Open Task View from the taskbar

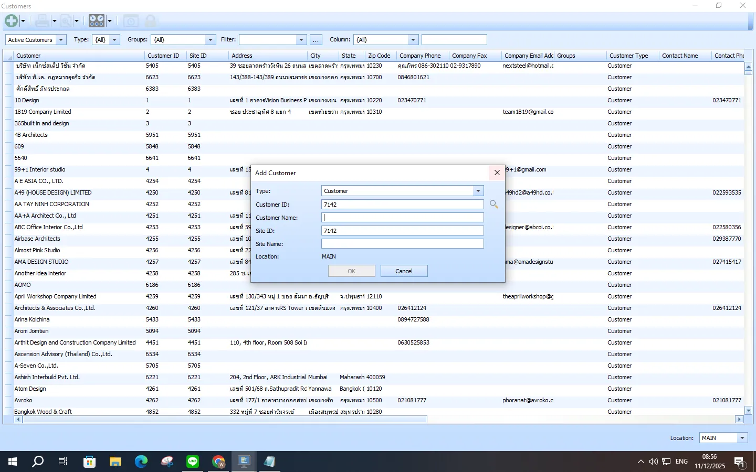[63, 462]
